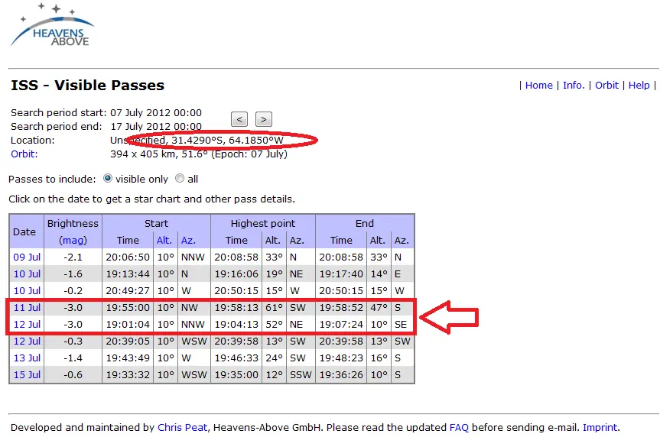Open the 13 Jul pass details

point(27,358)
